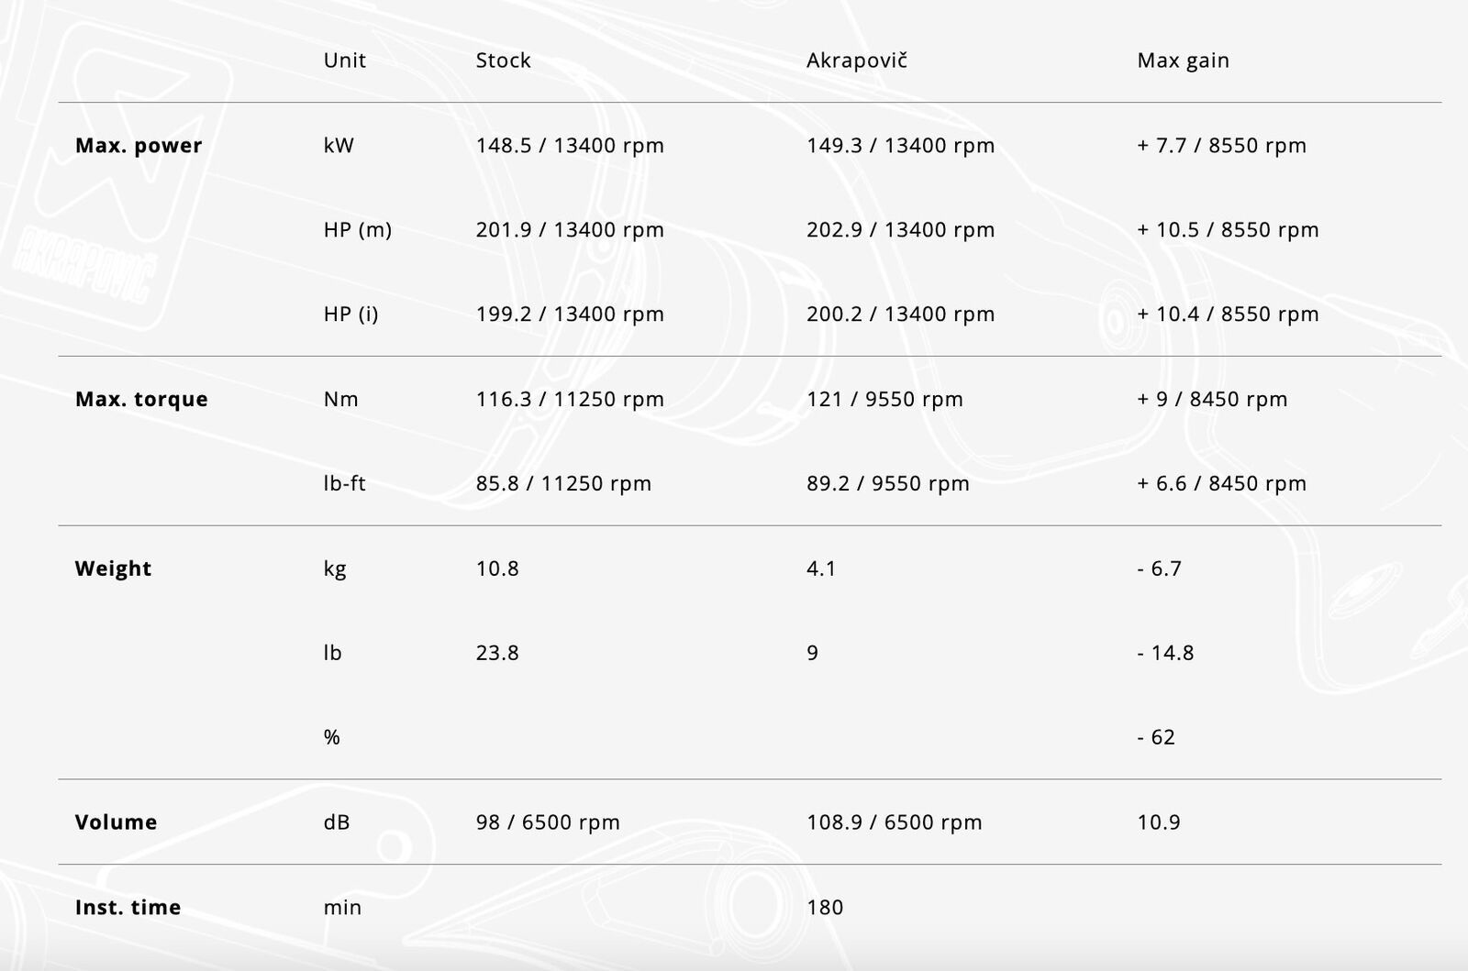This screenshot has height=971, width=1468.
Task: Select the Weight row label
Action: [113, 568]
